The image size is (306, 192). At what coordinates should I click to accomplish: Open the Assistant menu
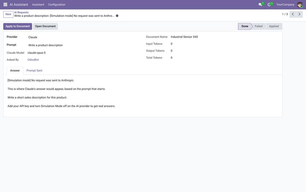pyautogui.click(x=38, y=5)
